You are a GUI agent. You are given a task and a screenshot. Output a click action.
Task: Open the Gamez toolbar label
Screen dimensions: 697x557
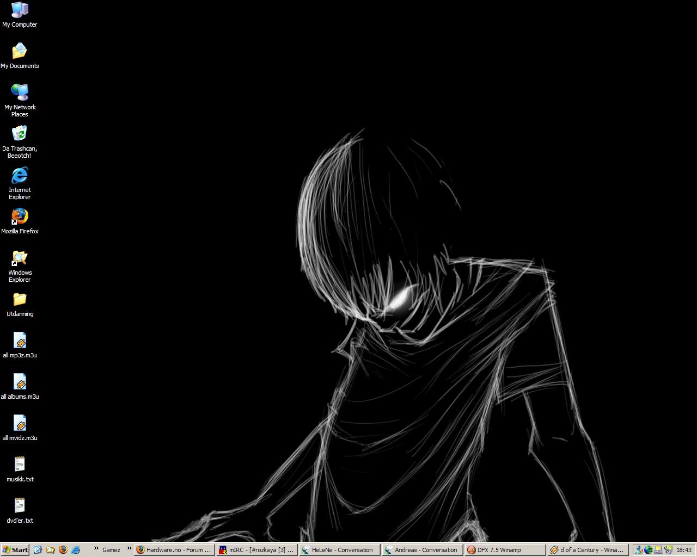point(111,550)
